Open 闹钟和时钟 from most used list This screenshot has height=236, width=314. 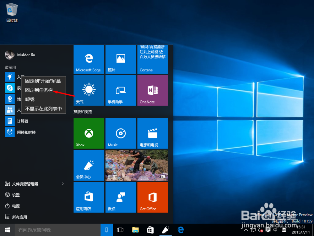click(x=36, y=132)
